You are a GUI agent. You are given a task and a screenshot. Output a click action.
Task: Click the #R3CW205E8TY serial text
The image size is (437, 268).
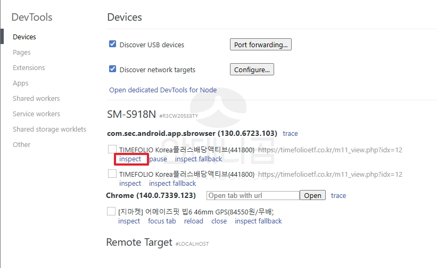tap(179, 116)
